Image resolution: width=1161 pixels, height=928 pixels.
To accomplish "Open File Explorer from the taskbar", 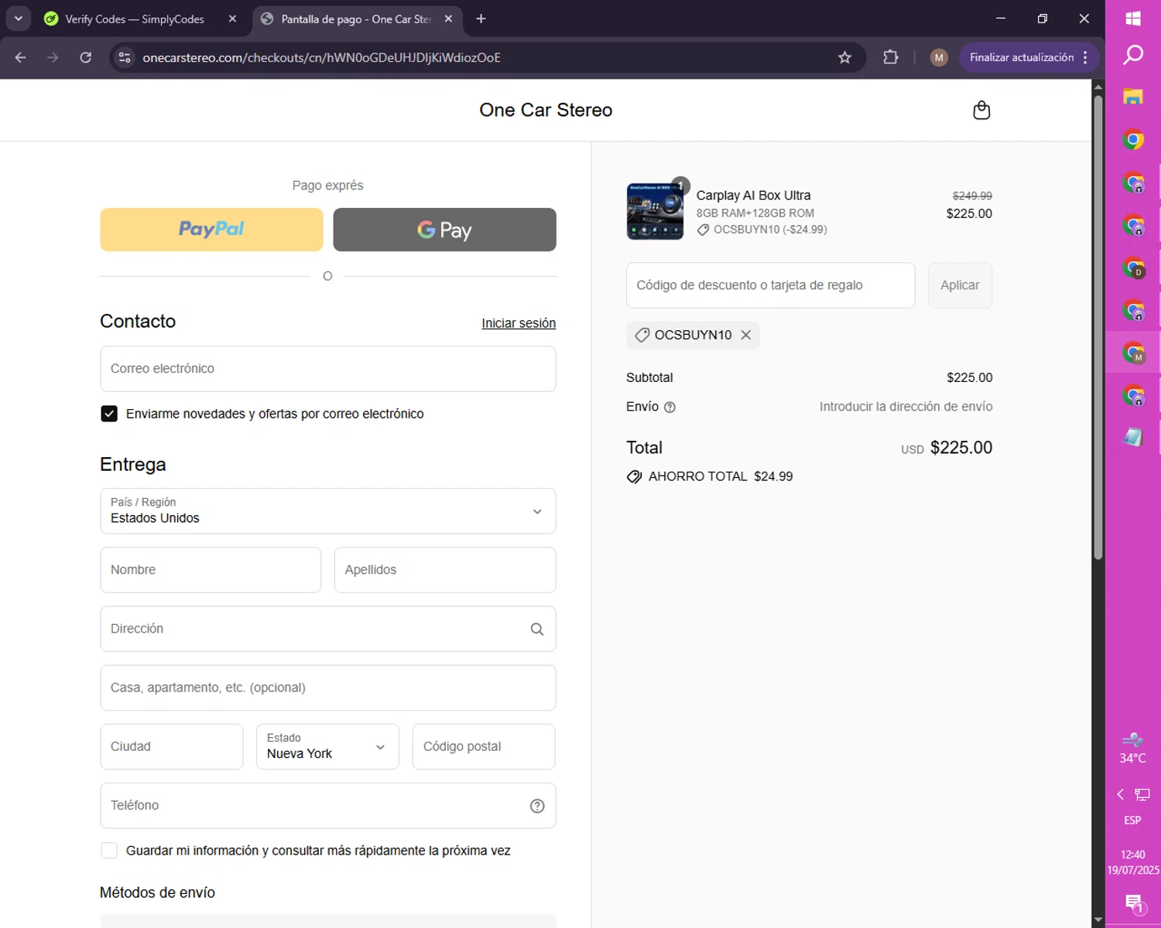I will pos(1132,97).
